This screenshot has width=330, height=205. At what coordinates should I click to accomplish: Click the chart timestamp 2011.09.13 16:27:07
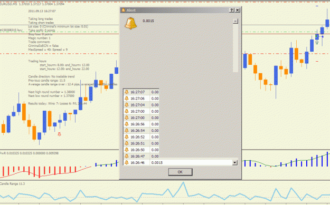(42, 11)
